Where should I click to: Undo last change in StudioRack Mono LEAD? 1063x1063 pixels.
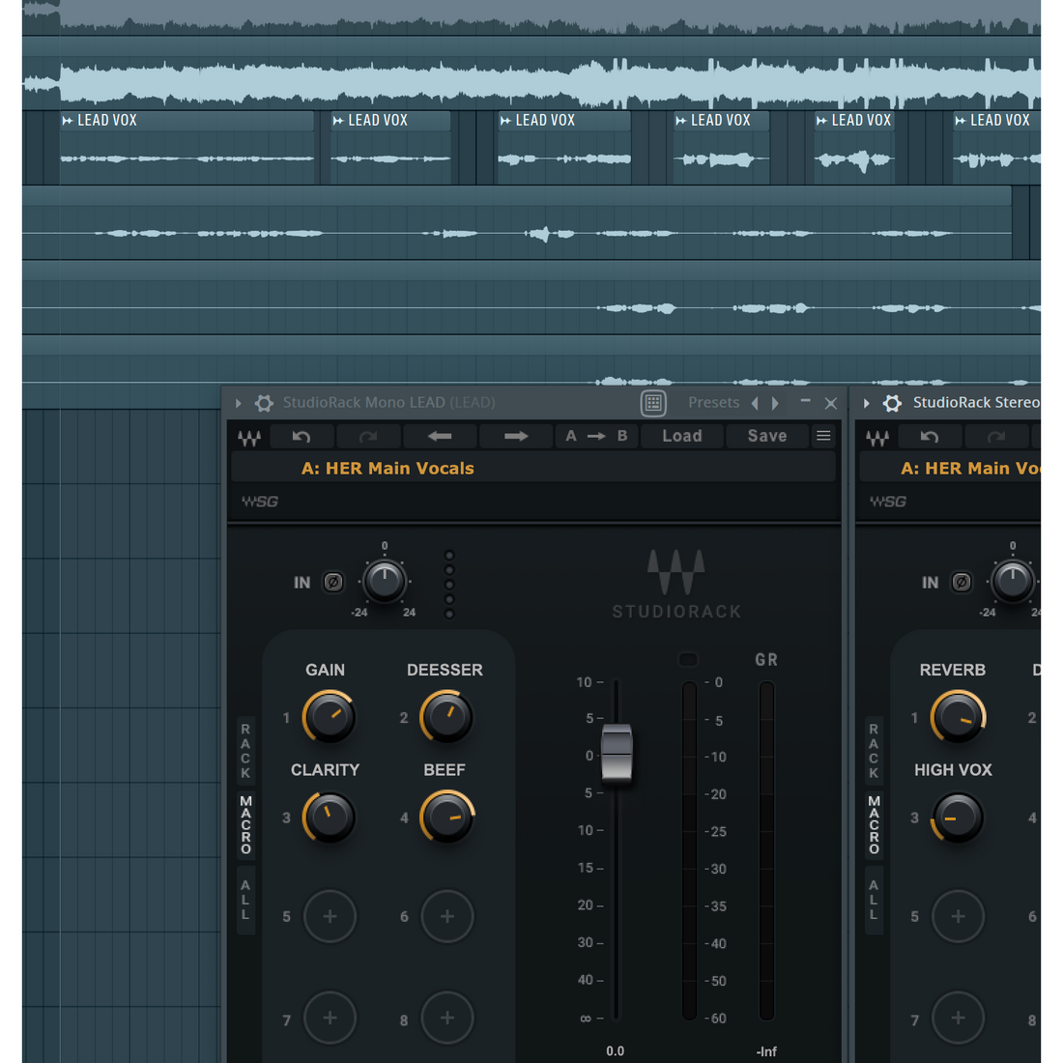tap(302, 437)
